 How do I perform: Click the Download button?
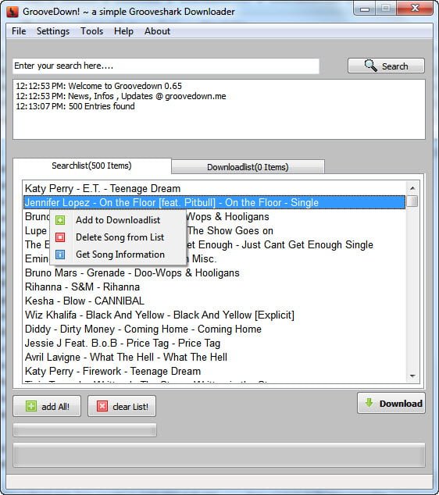click(391, 403)
